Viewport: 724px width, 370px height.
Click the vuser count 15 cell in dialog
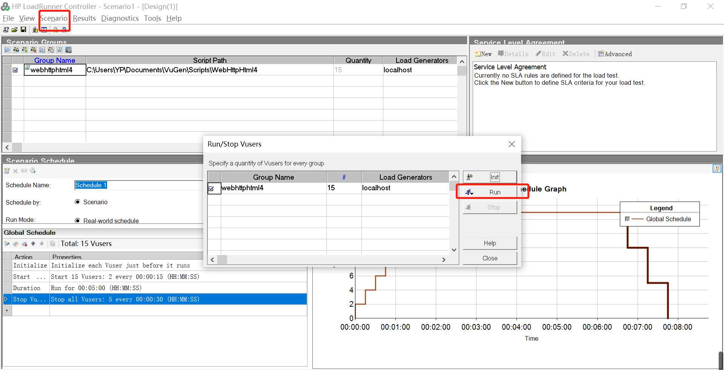[x=344, y=188]
